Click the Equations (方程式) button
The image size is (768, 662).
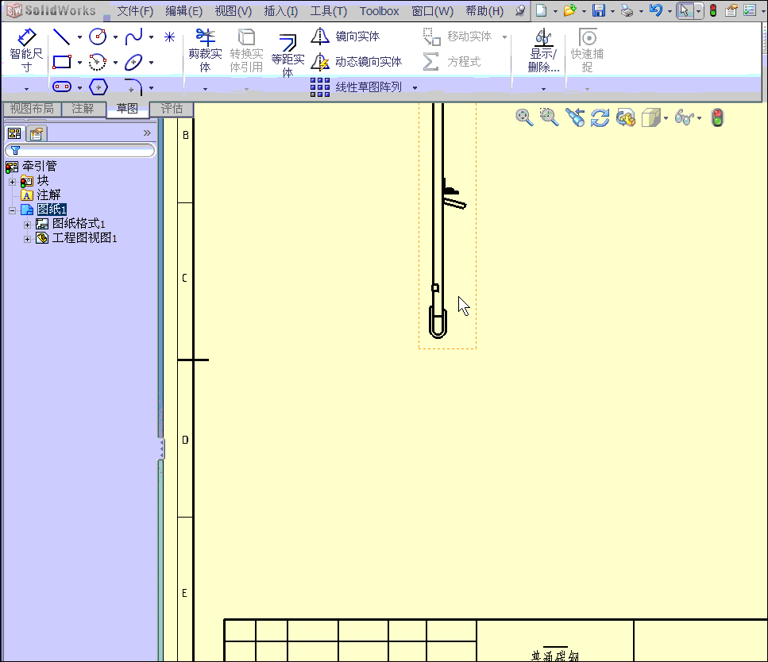click(x=452, y=62)
